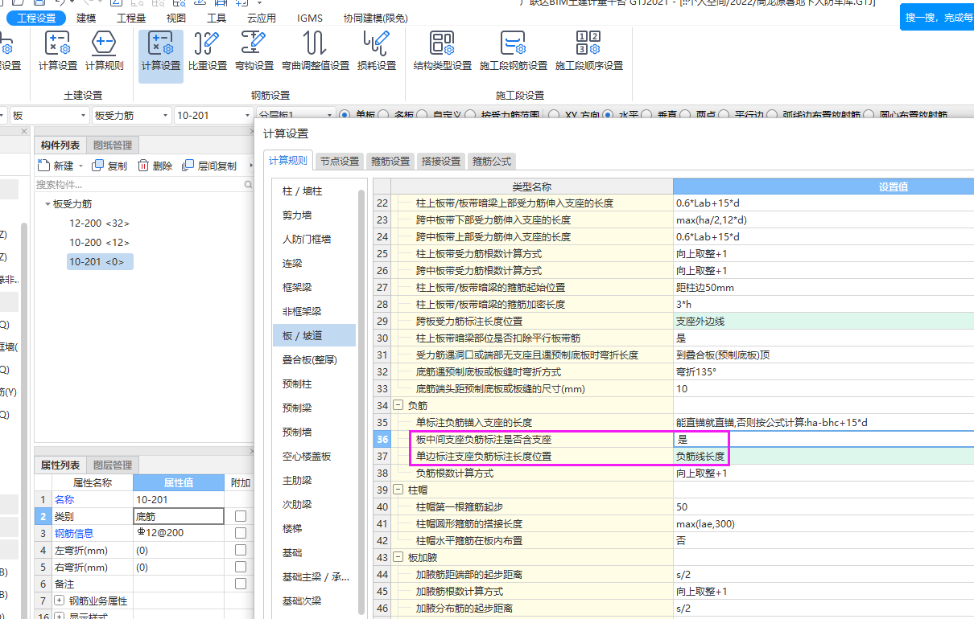Screen dimensions: 974x619
Task: Open the IGMS ribbon tab
Action: pos(310,18)
